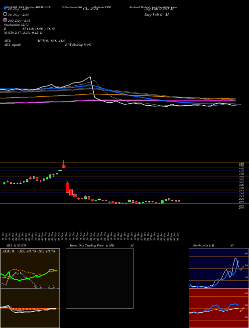Click the 'ADX: 0 +DY: 43.75 -DY: 43.75' header

click(x=28, y=251)
